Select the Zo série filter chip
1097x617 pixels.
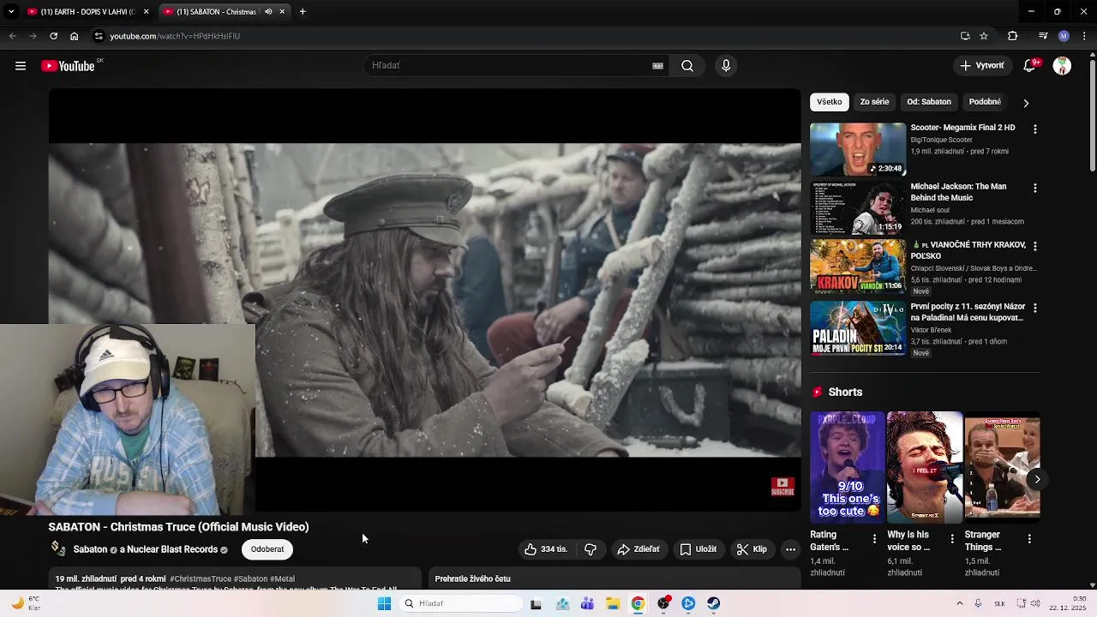(874, 102)
